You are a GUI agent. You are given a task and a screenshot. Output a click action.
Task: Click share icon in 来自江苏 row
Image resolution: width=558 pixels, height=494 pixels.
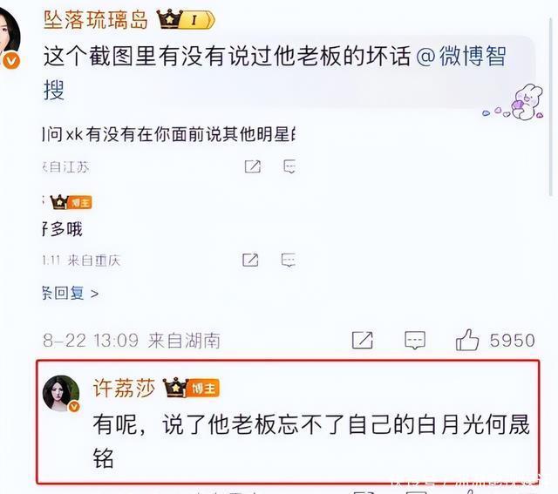(x=253, y=166)
